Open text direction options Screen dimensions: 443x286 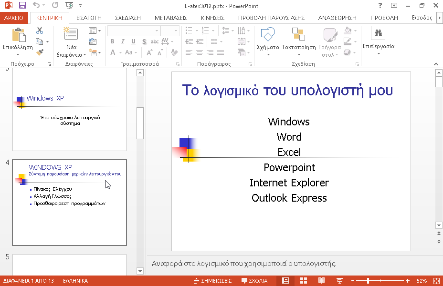tap(243, 30)
